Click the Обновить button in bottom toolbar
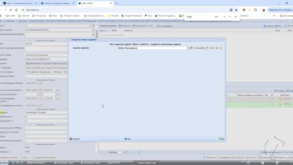Screen dimensions: 293x165 (x=209, y=157)
